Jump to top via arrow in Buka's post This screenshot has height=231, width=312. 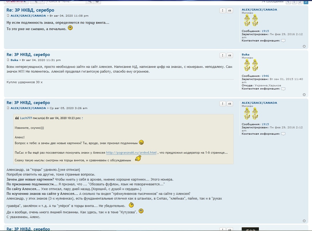pyautogui.click(x=304, y=95)
